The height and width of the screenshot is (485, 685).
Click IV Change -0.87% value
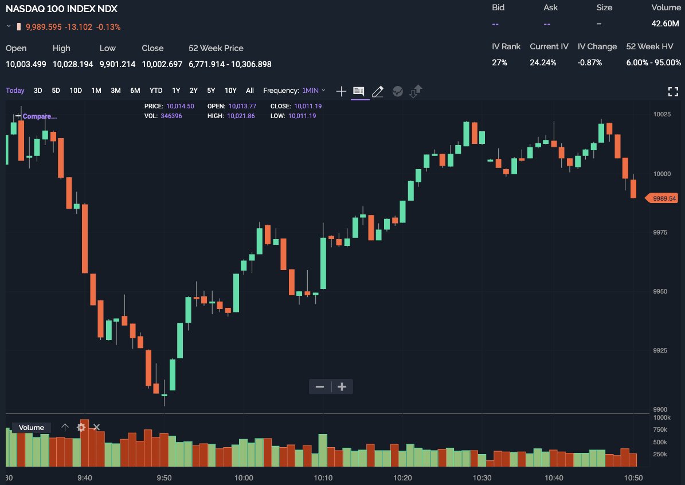[590, 62]
